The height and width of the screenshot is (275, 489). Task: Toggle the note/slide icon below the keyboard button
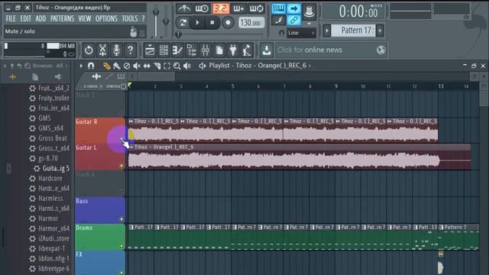(x=278, y=21)
